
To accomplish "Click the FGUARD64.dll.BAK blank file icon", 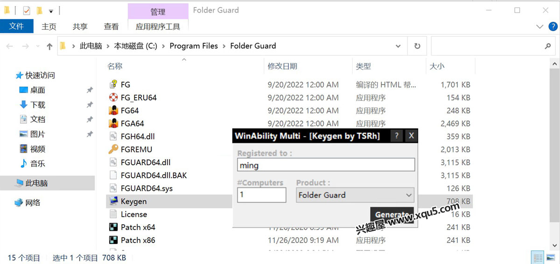I will 113,175.
